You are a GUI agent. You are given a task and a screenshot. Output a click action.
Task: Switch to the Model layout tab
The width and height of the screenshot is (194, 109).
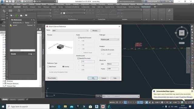pyautogui.click(x=5, y=99)
